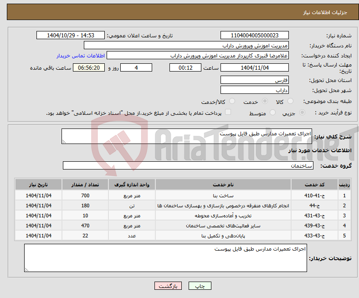This screenshot has height=298, width=359.
Task: Click service code ج-43-433
Action: (315, 236)
